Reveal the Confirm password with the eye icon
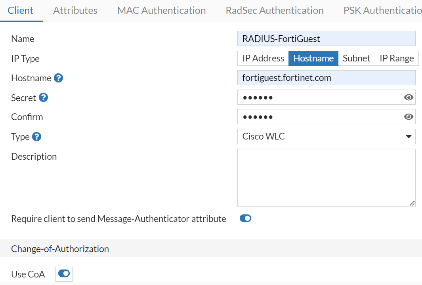Image resolution: width=422 pixels, height=285 pixels. 409,117
